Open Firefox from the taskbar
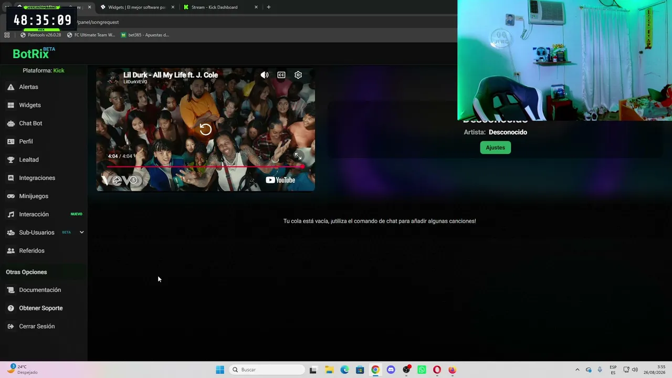This screenshot has width=672, height=378. (x=452, y=370)
